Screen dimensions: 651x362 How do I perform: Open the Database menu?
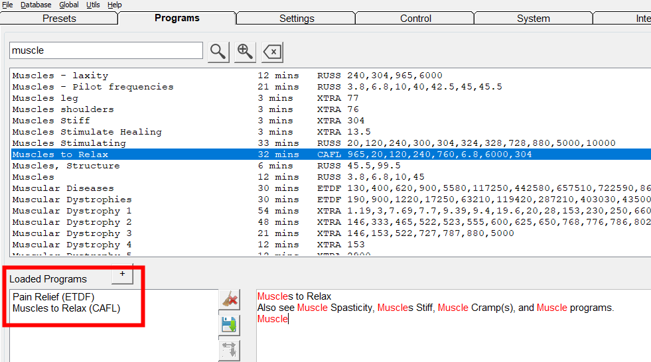click(36, 5)
